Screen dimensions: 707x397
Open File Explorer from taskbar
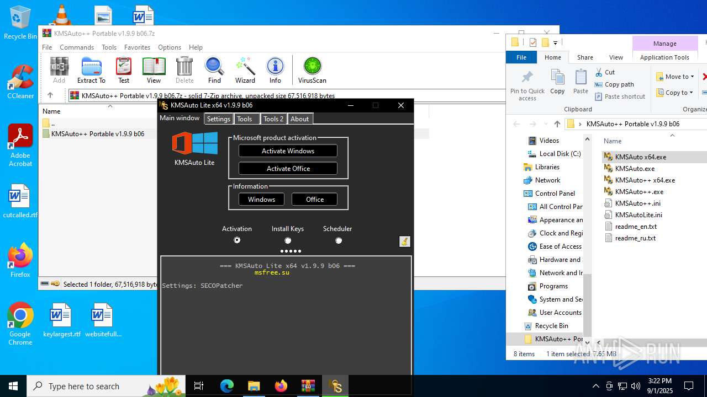[254, 386]
